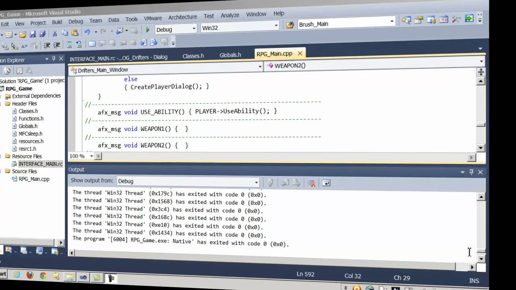Undo the last action with the blue arrow
The width and height of the screenshot is (516, 290).
[x=87, y=32]
